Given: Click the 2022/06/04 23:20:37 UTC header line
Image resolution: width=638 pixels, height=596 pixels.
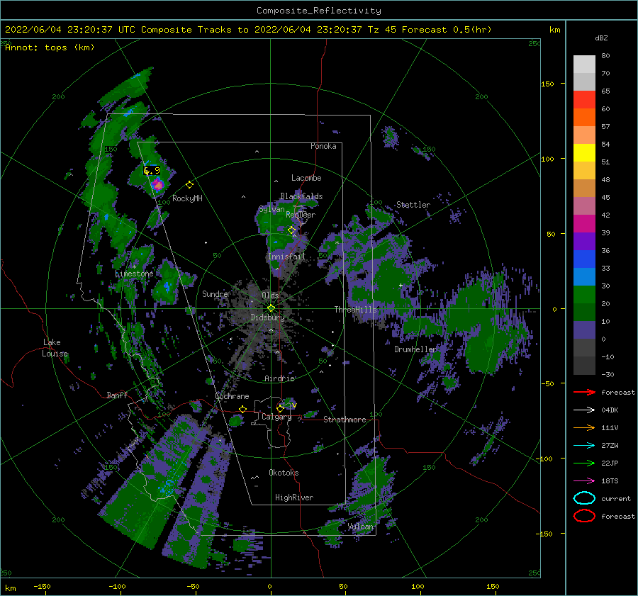Looking at the screenshot, I should pyautogui.click(x=248, y=30).
